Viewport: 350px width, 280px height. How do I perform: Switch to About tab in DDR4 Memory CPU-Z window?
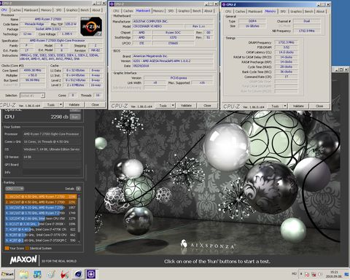(x=320, y=12)
